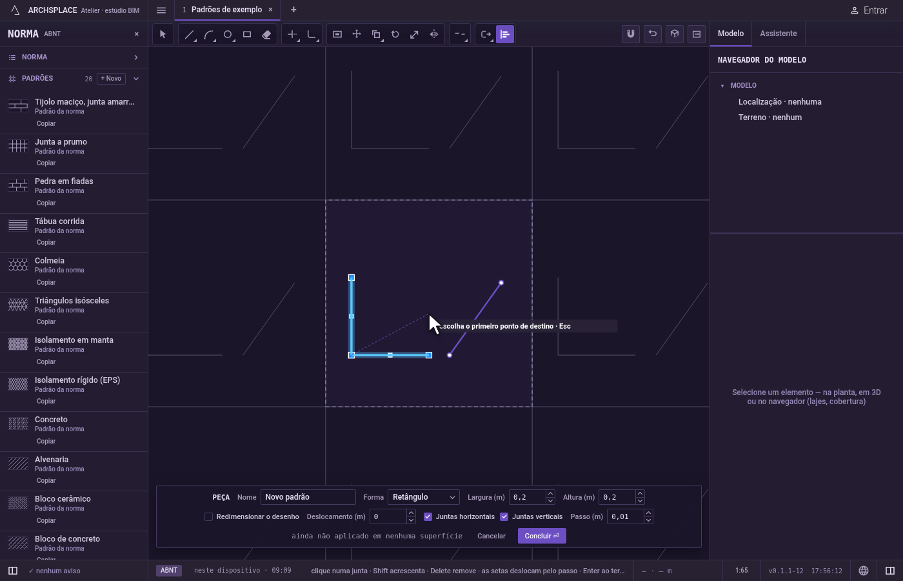Uncheck Juntas verticais
Screen dimensions: 903x581
coord(504,516)
